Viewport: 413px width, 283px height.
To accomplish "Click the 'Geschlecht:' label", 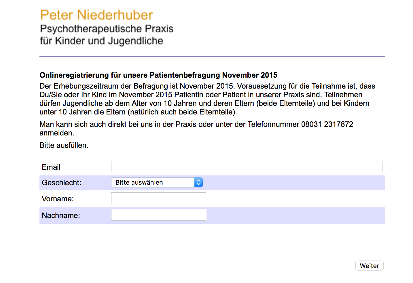I will pos(61,183).
